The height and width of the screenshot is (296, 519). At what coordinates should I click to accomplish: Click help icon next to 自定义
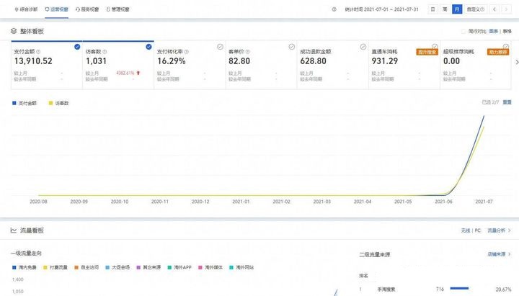click(x=482, y=9)
